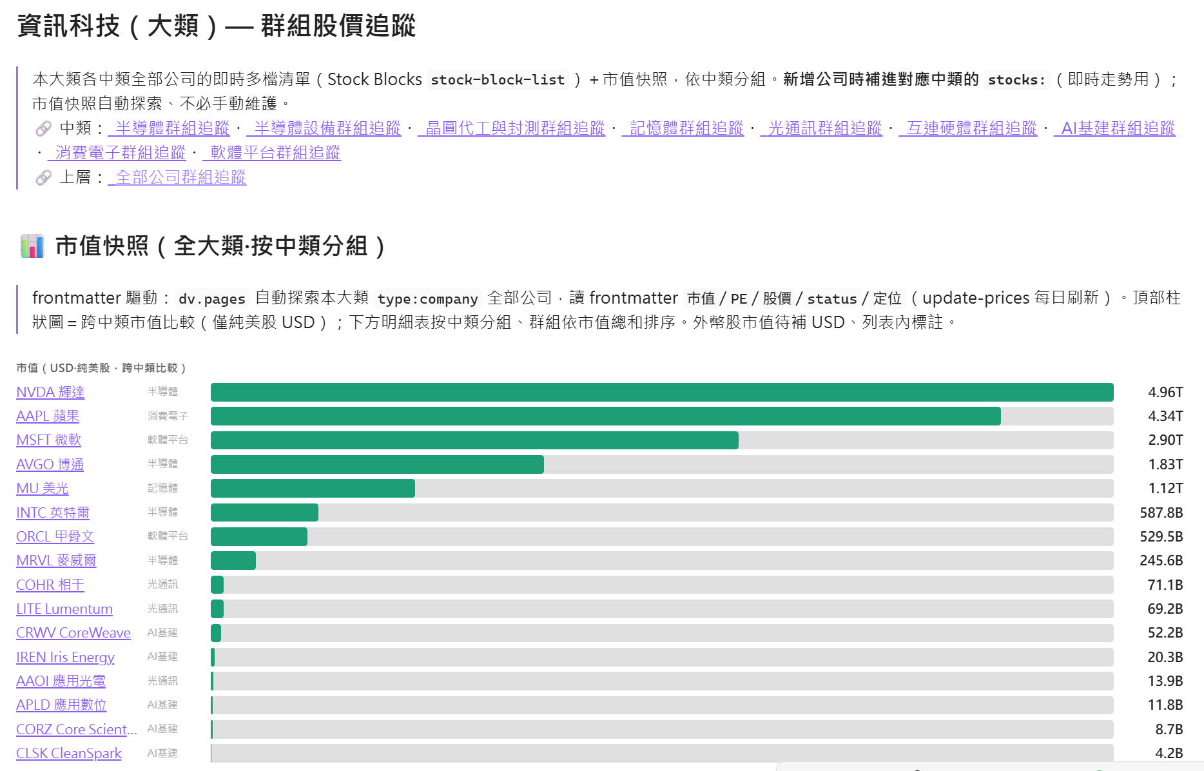
Task: Click the 20.3B value for IREN
Action: (x=1165, y=657)
